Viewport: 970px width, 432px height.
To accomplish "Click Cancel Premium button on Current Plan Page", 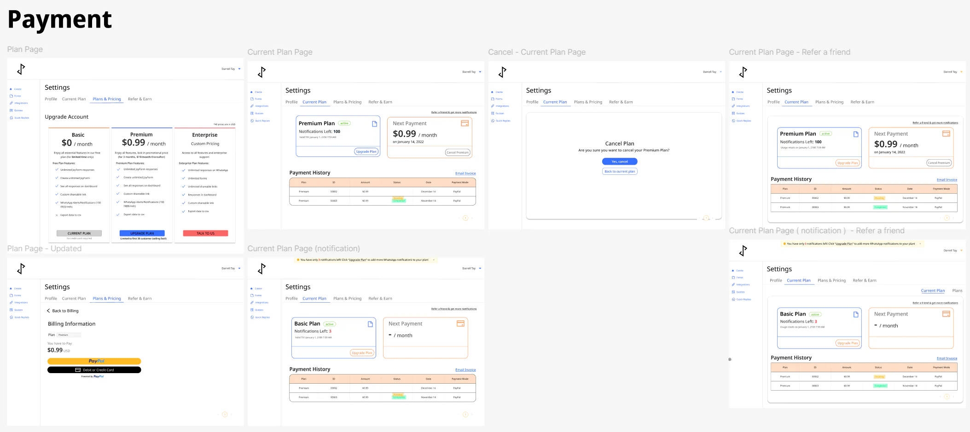I will 458,152.
